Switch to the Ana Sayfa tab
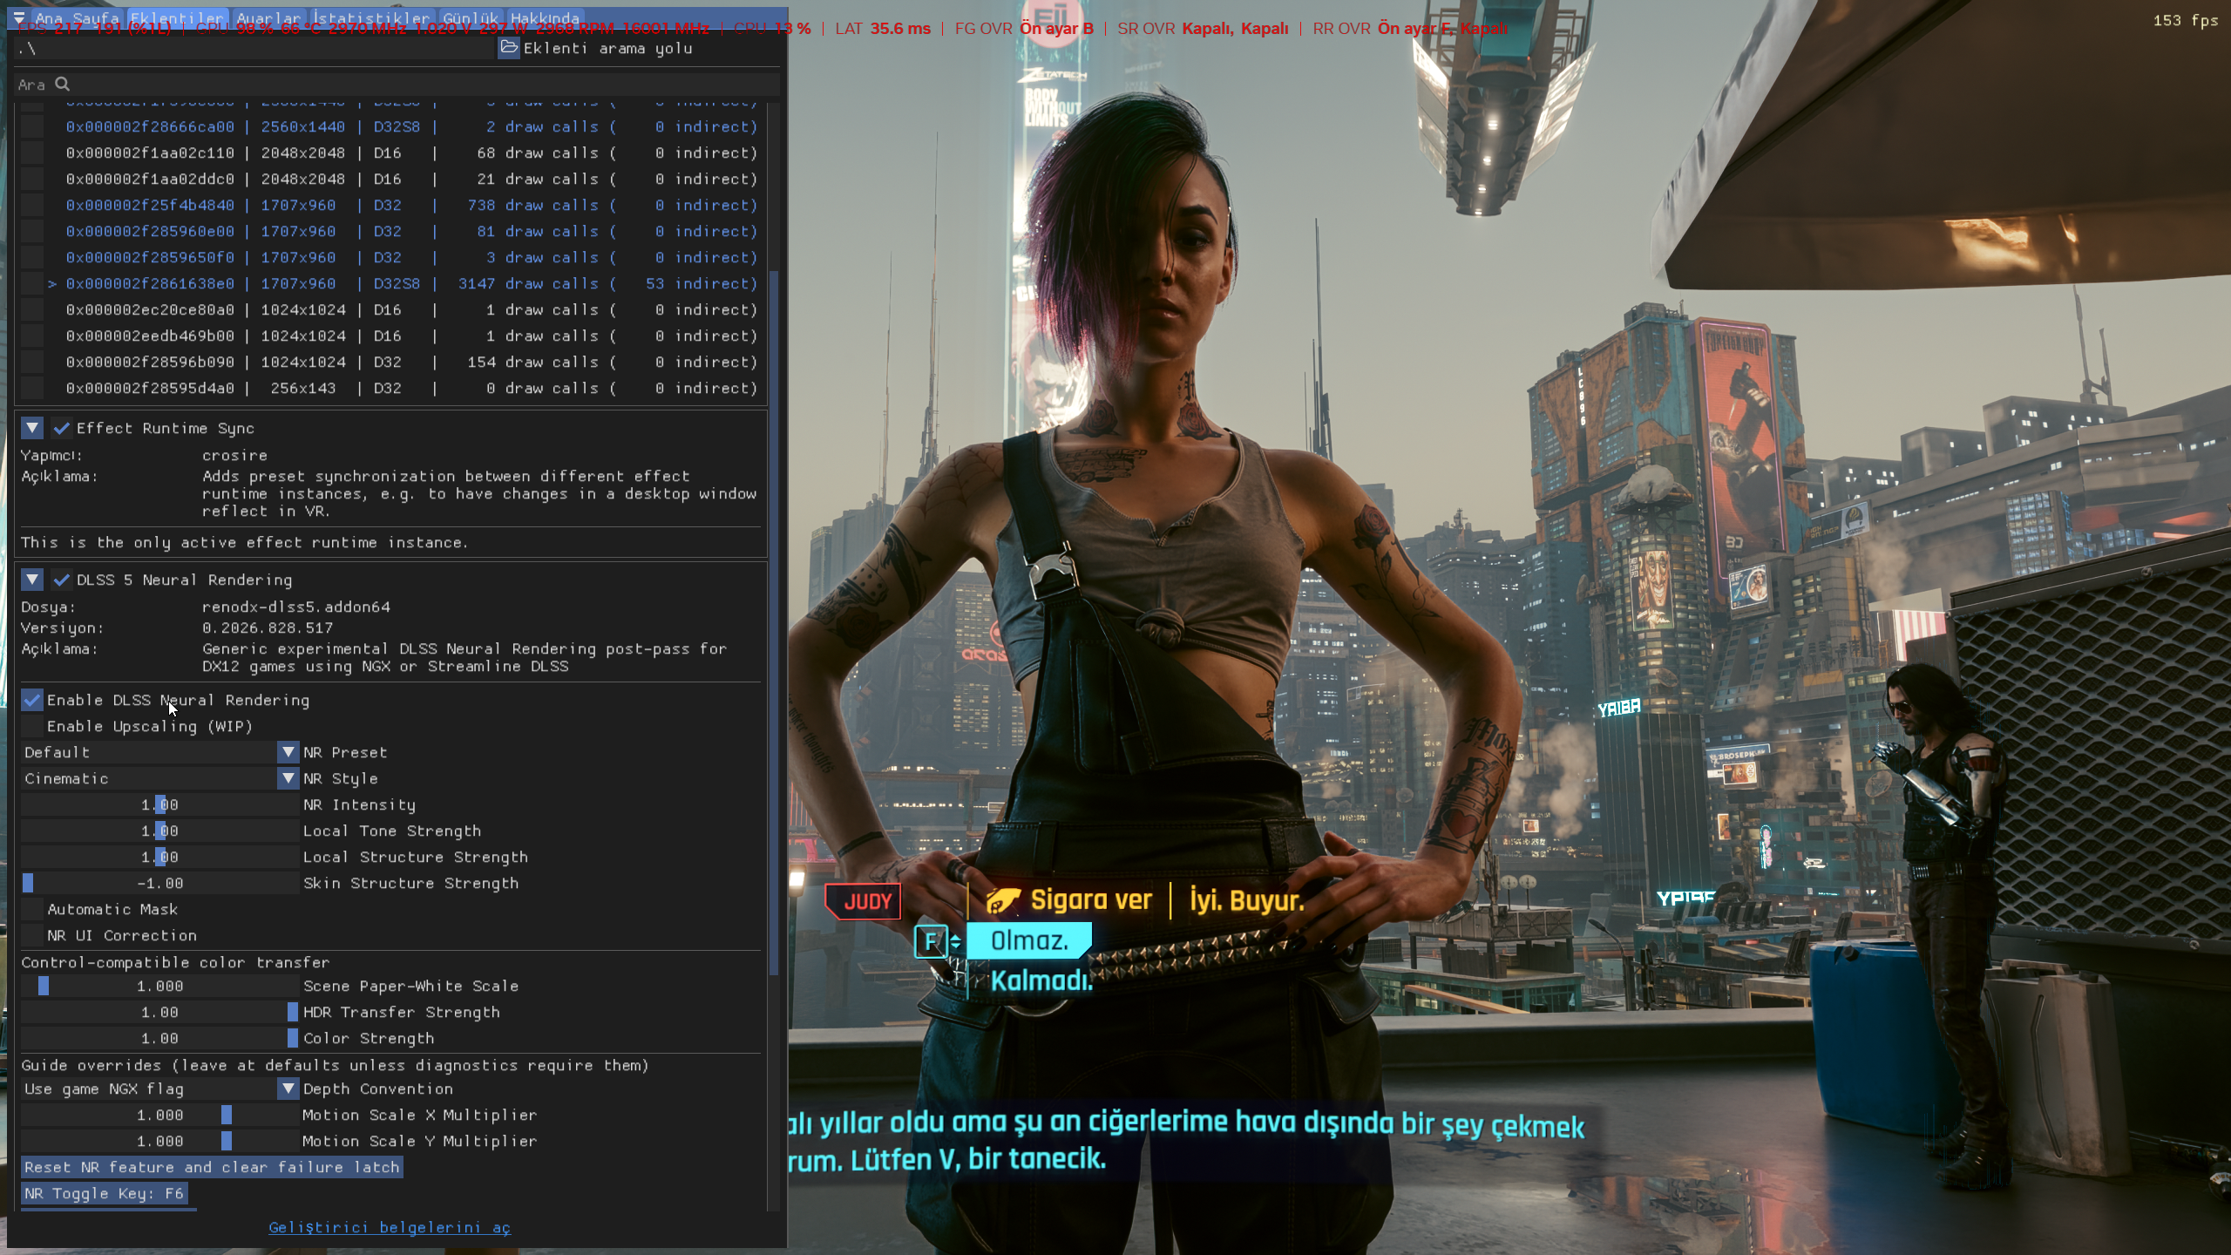Image resolution: width=2231 pixels, height=1255 pixels. pyautogui.click(x=77, y=18)
